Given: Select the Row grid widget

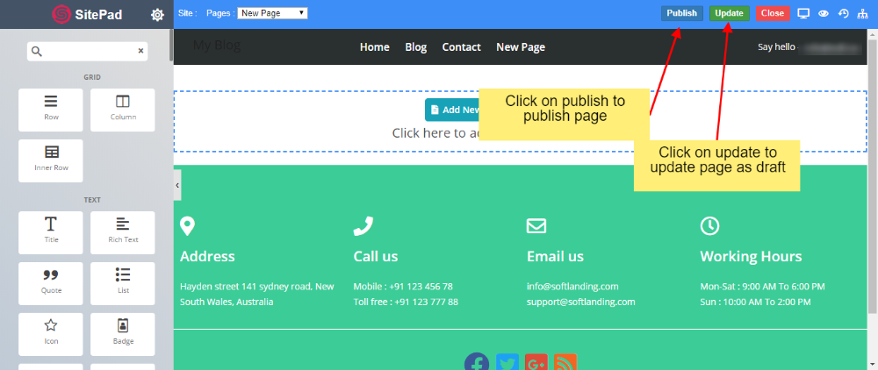Looking at the screenshot, I should 51,109.
